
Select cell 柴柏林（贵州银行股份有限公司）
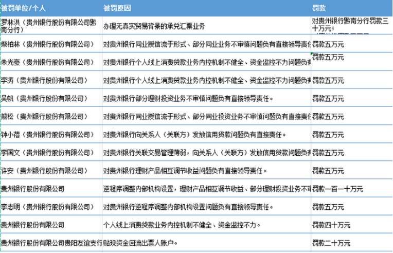click(51, 44)
